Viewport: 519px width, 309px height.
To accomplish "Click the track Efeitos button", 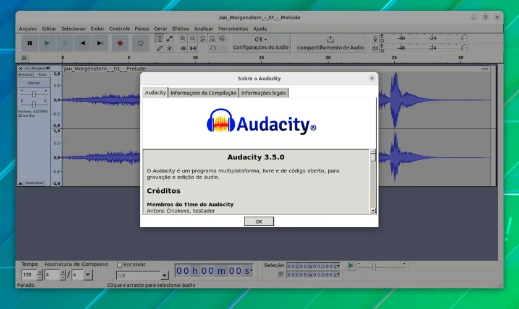I will pos(34,83).
